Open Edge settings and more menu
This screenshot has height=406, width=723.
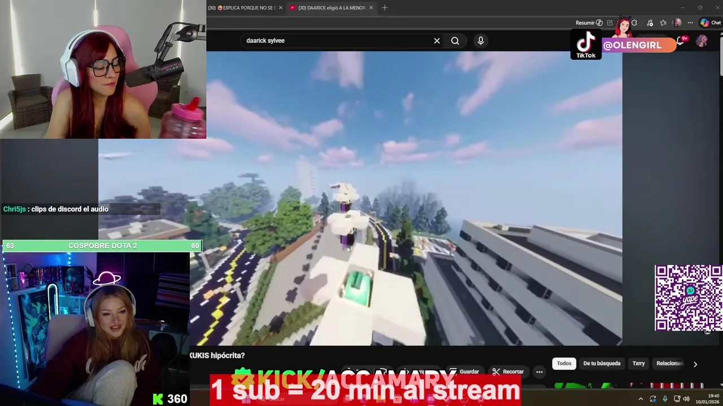[690, 23]
